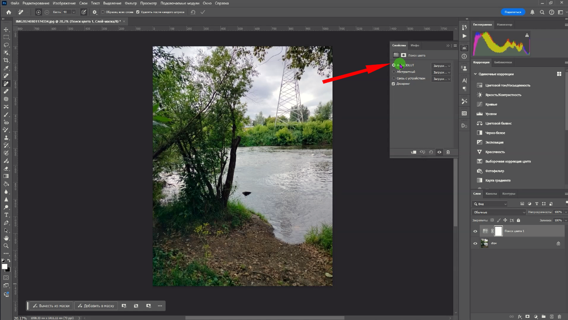Switch adjustments to grid view icon

coord(559,74)
